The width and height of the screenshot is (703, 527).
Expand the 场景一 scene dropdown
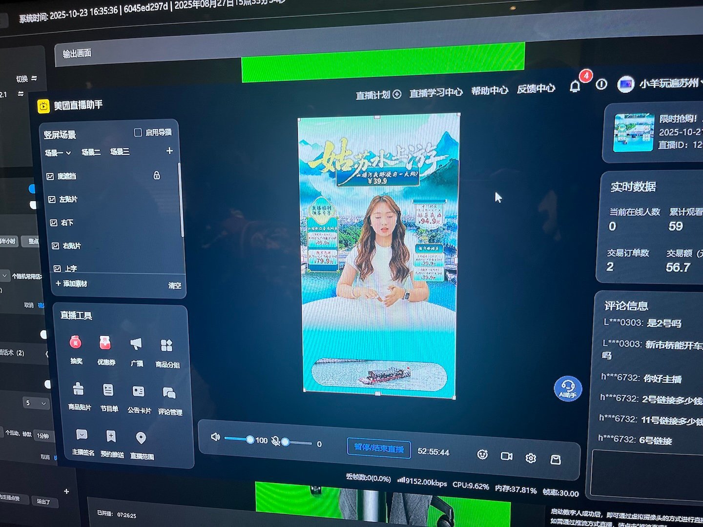click(x=58, y=153)
